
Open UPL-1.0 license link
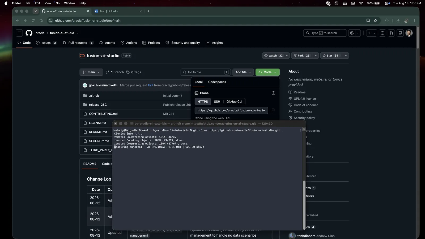[305, 99]
